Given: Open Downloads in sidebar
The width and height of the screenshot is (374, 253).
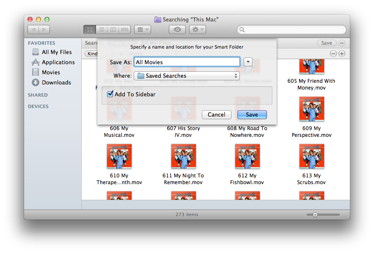Looking at the screenshot, I should pos(52,82).
